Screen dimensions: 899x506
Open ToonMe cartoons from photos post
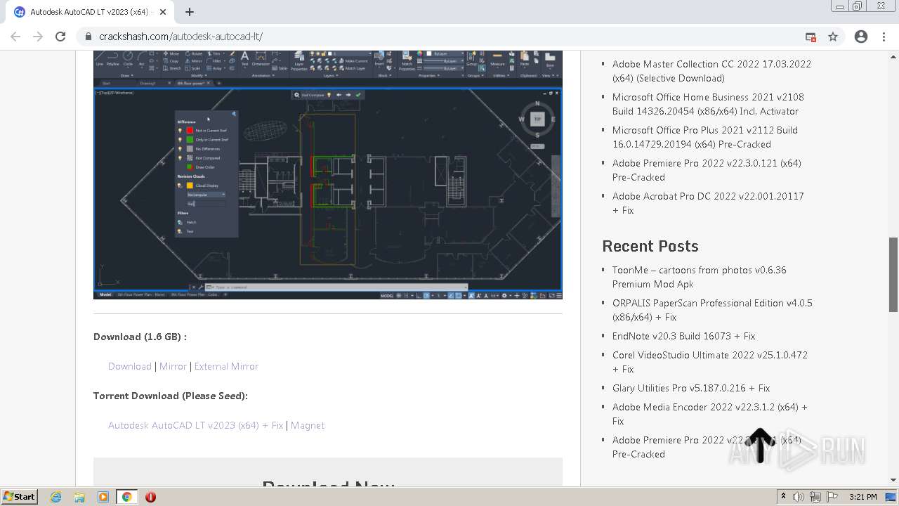(700, 277)
